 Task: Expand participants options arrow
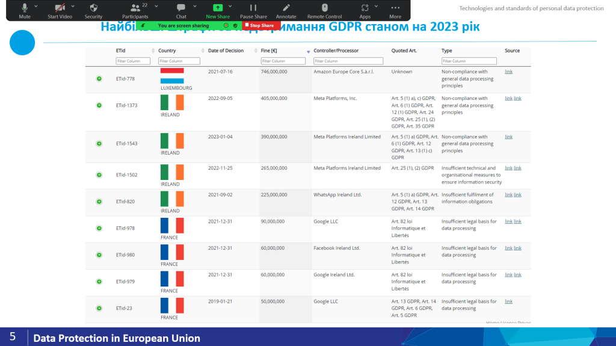pos(156,6)
